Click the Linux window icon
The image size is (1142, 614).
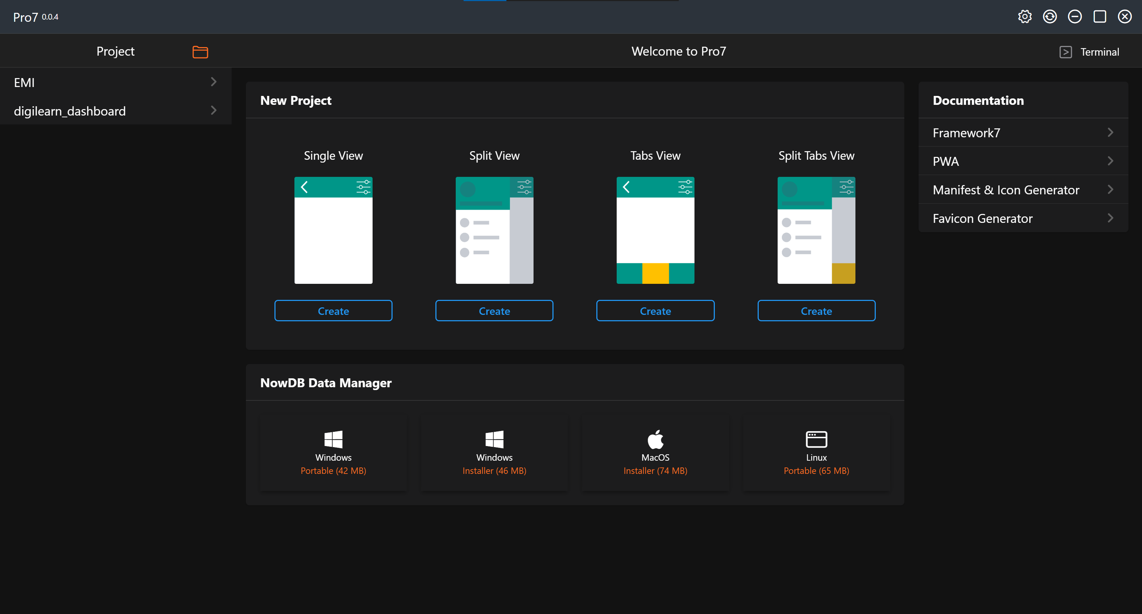pyautogui.click(x=816, y=439)
